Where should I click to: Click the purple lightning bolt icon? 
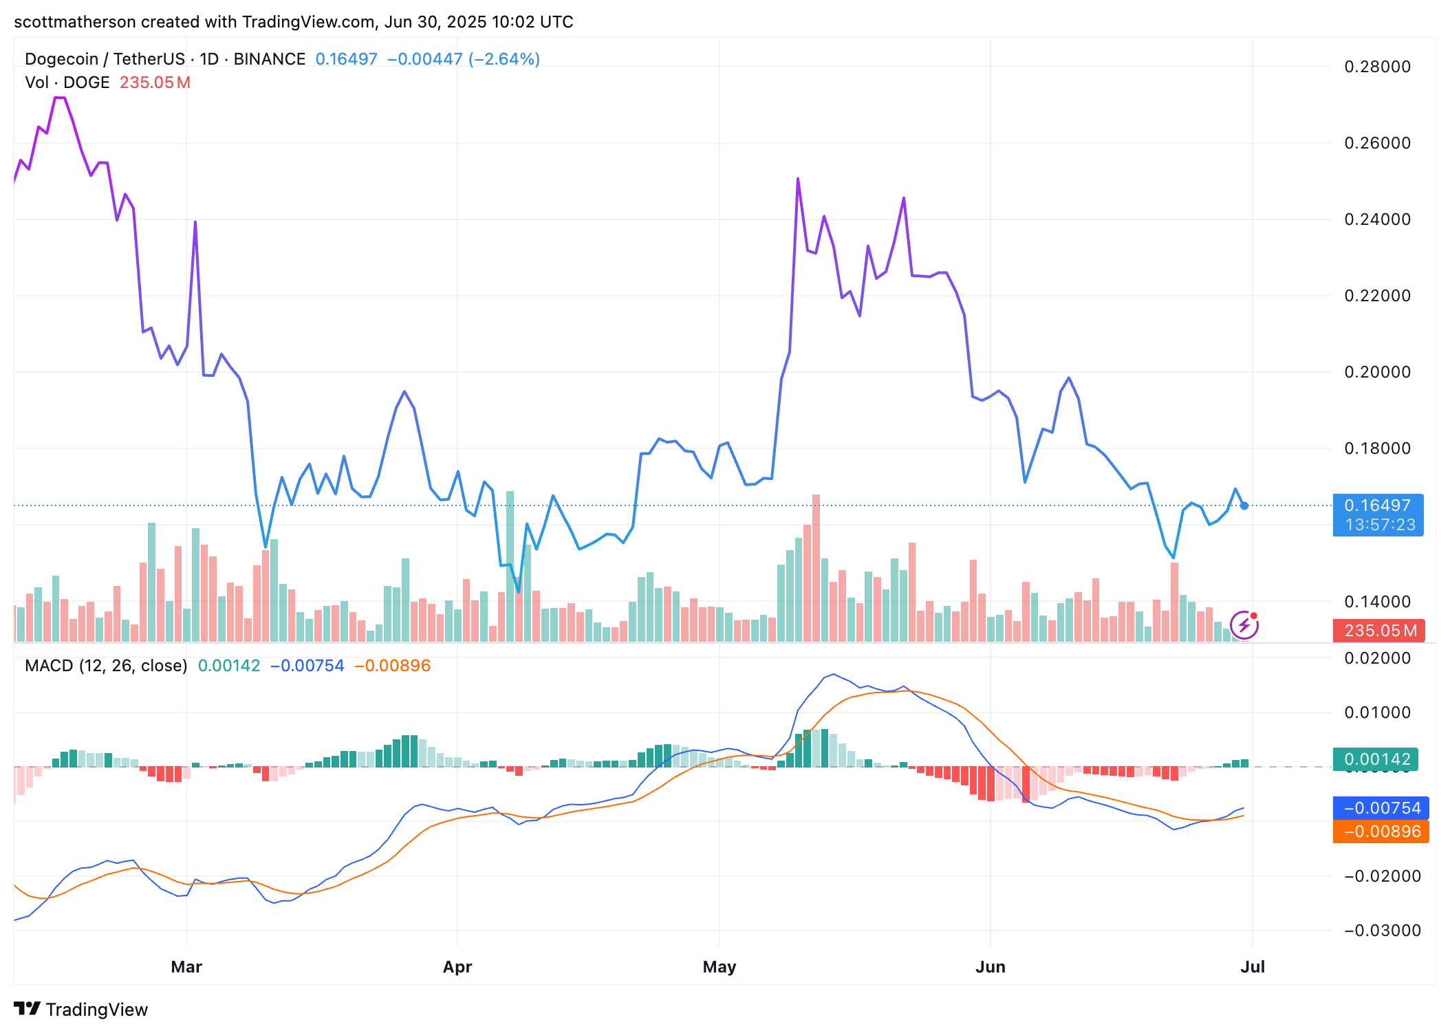1244,625
